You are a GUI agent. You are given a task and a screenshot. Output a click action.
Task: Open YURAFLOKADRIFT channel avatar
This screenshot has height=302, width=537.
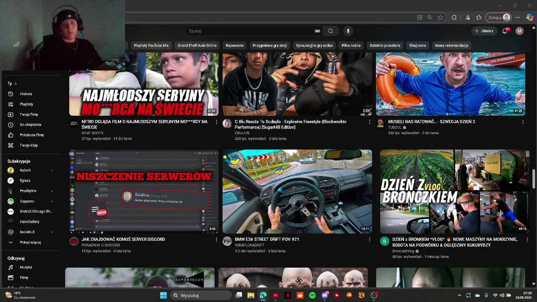pos(227,241)
